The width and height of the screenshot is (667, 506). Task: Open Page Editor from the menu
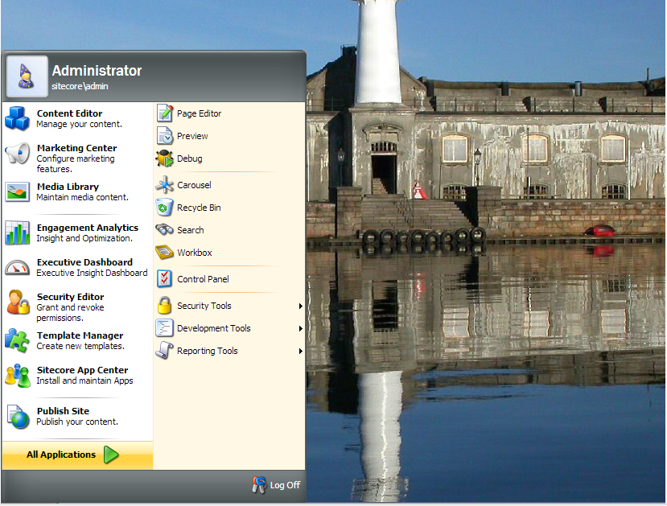click(x=199, y=113)
